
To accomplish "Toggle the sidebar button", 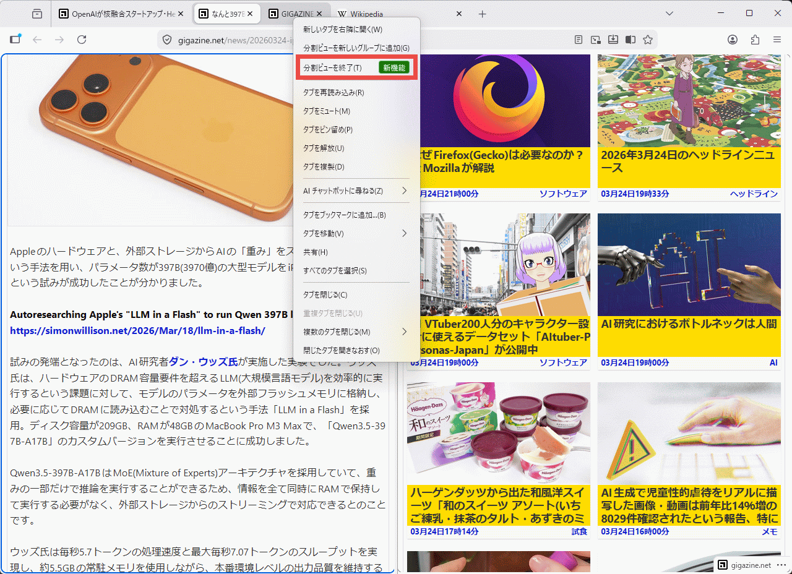I will point(15,40).
